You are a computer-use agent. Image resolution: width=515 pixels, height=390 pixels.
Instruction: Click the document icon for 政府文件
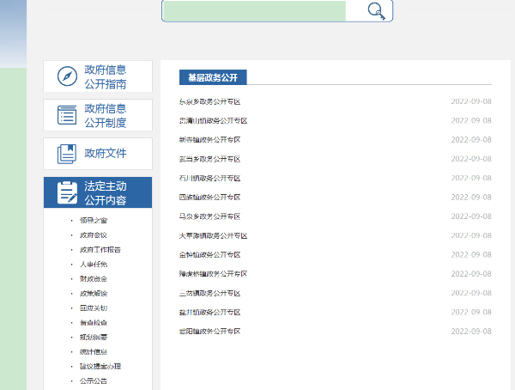coord(68,154)
